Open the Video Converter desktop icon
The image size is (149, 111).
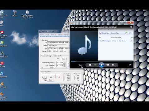click(x=2, y=96)
